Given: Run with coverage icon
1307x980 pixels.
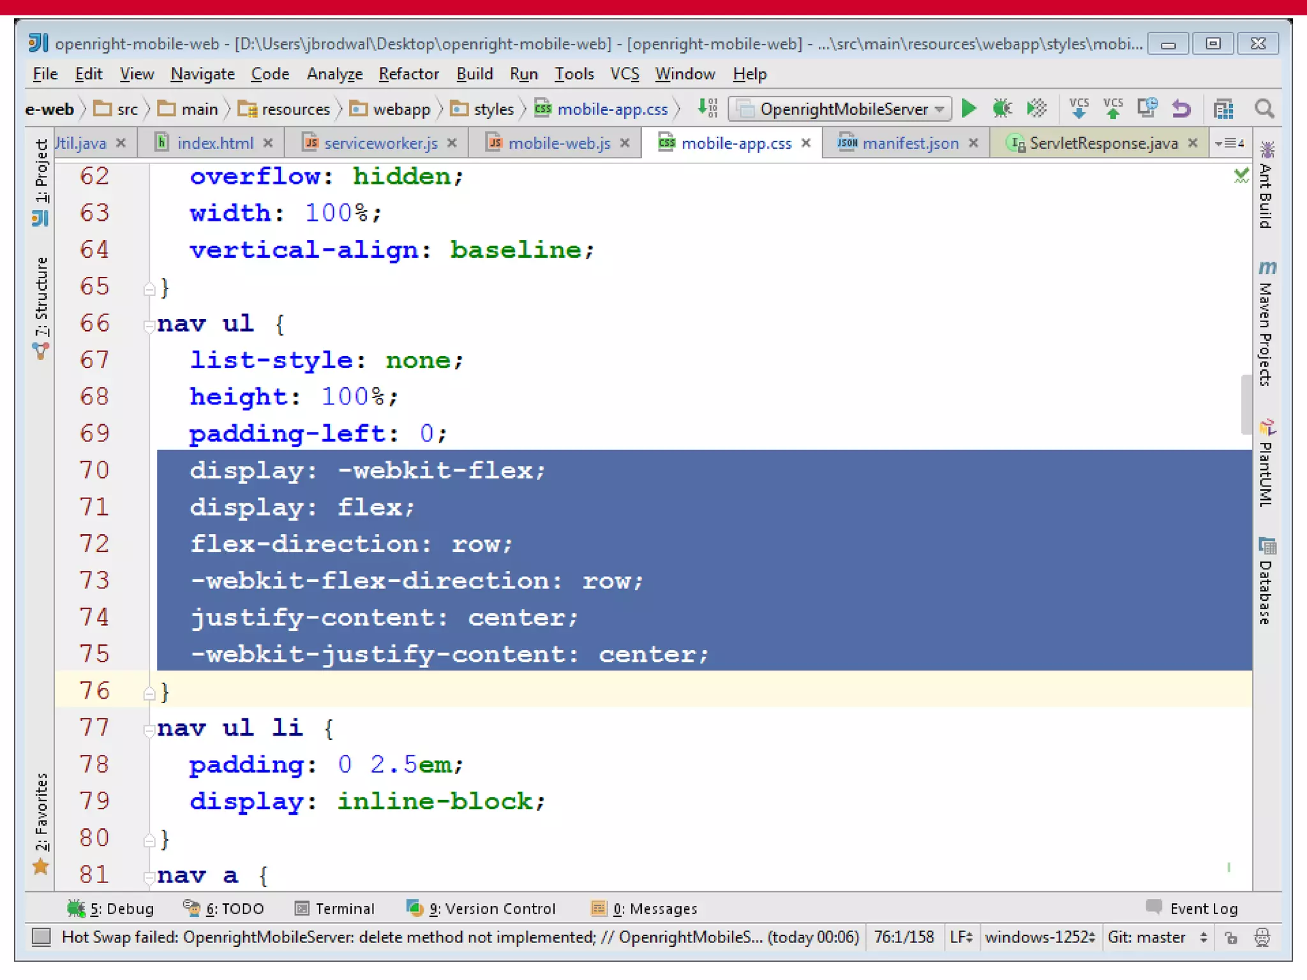Looking at the screenshot, I should coord(1036,108).
